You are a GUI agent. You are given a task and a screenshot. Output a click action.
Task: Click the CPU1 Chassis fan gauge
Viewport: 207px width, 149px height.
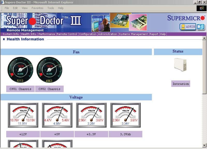pyautogui.click(x=20, y=70)
